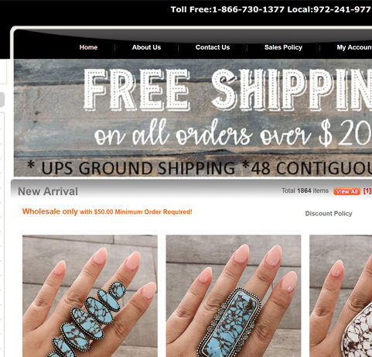This screenshot has width=372, height=357.
Task: Open My Account from the navigation
Action: tap(354, 47)
